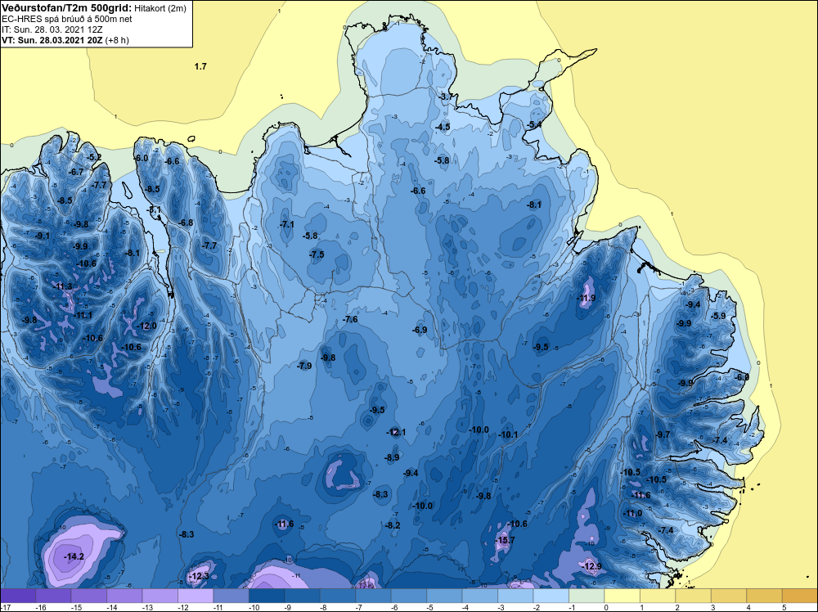
Task: Select the -9.7 temperature label
Action: (x=663, y=434)
